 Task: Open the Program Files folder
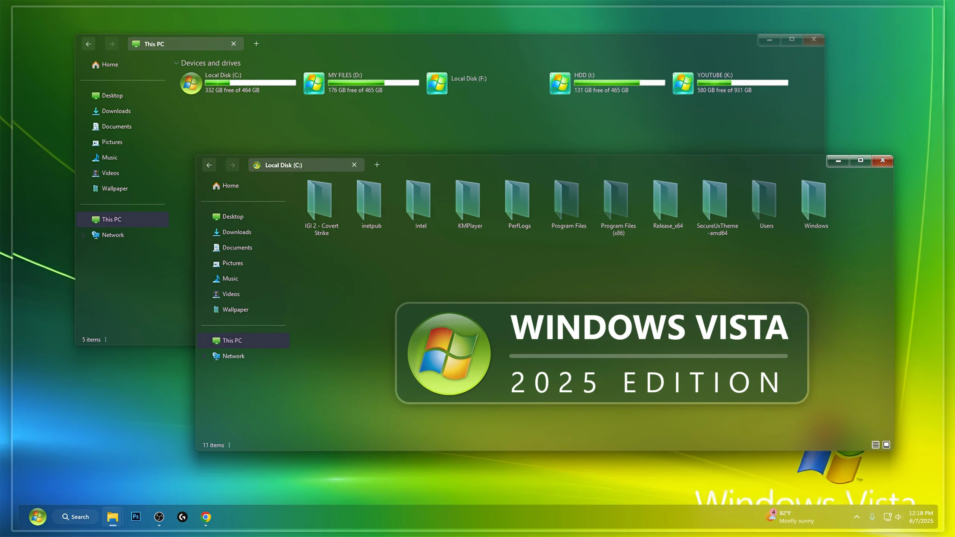coord(569,204)
